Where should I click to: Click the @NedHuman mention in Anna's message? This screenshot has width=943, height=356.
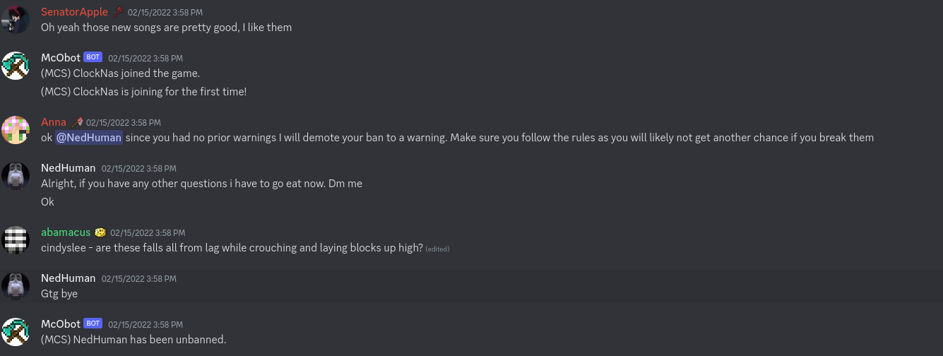tap(89, 138)
